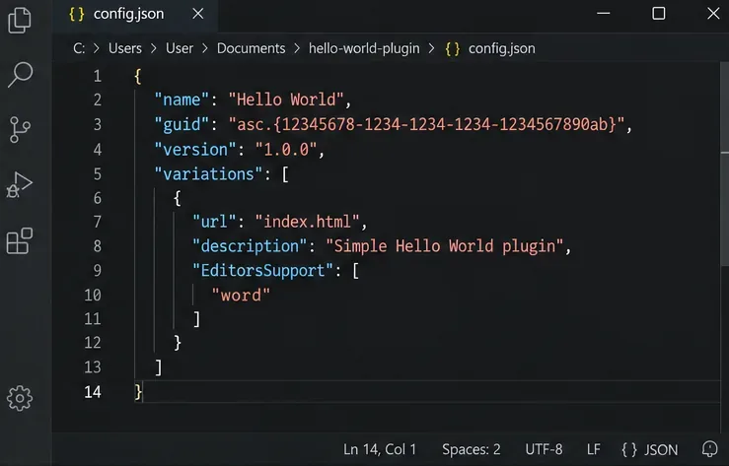Click the "name" key on line 2
Viewport: 729px width, 466px height.
(182, 100)
